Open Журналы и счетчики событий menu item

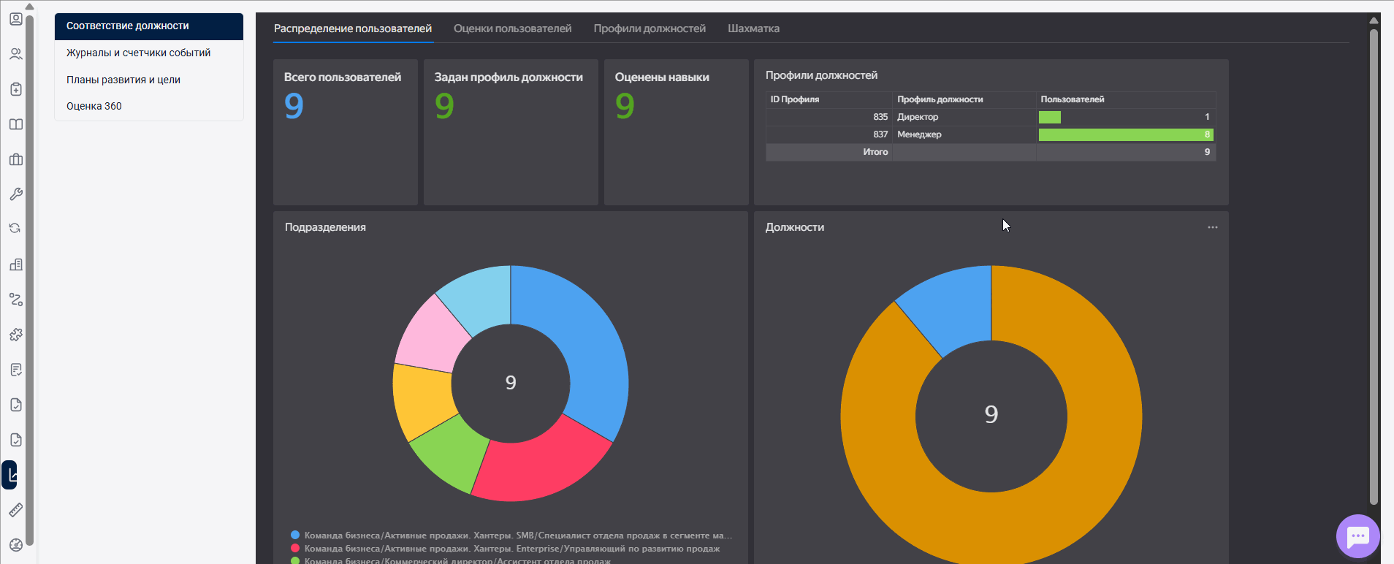[x=138, y=53]
